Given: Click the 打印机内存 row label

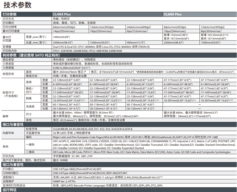Looking at the screenshot, I should [10, 51].
